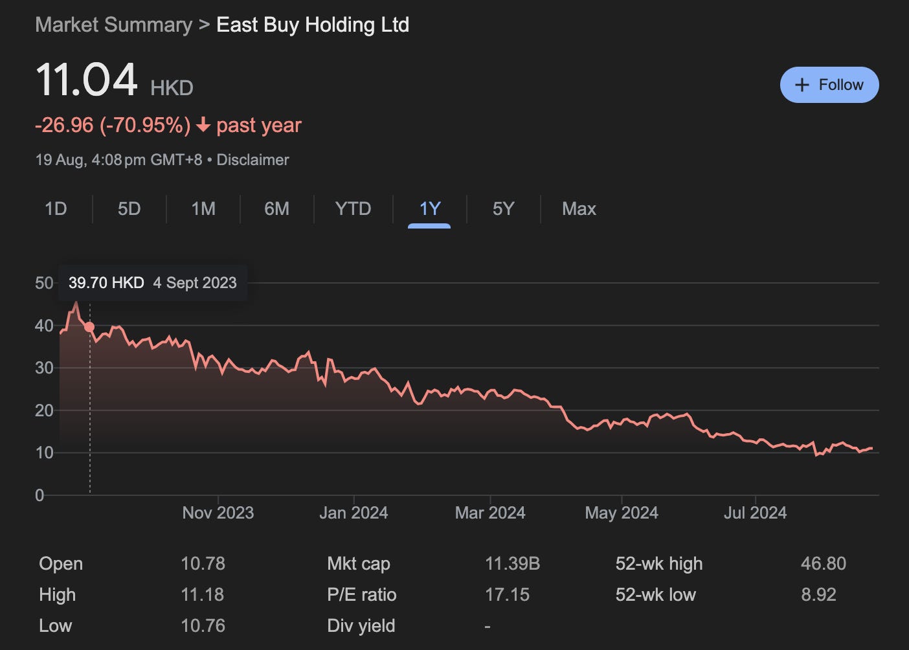Click the 52-wk high label

(658, 563)
